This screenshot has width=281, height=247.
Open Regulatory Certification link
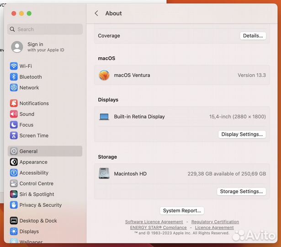[x=215, y=222]
